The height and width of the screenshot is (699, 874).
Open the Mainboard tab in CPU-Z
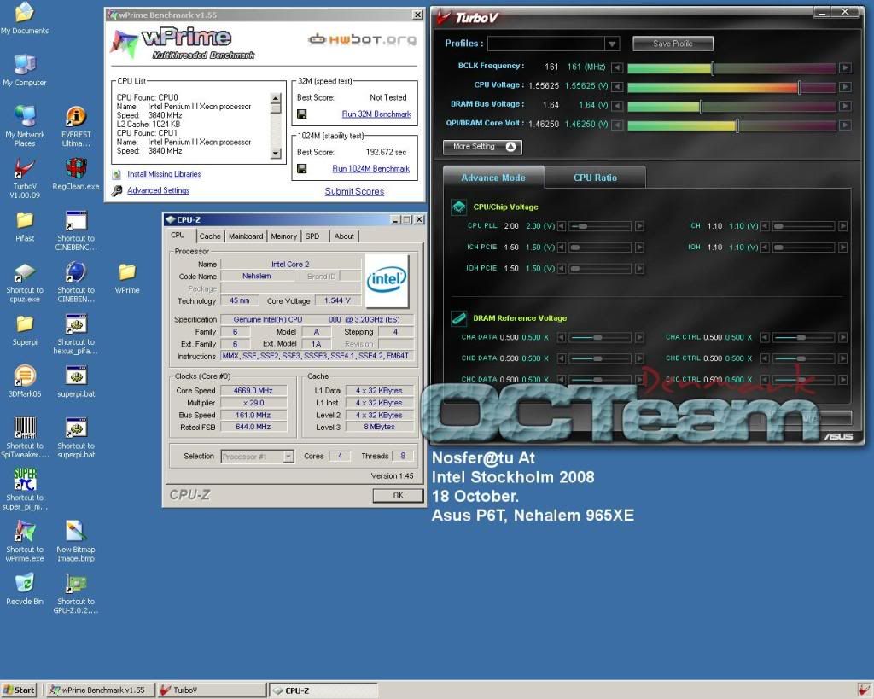click(x=246, y=236)
